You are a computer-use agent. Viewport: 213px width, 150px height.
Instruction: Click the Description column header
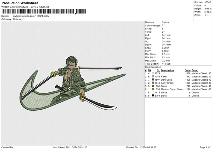(167, 70)
